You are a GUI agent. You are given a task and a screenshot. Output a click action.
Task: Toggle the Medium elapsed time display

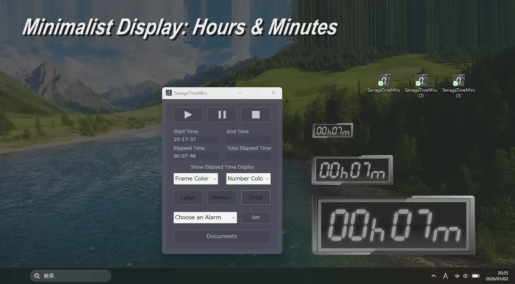pyautogui.click(x=222, y=197)
